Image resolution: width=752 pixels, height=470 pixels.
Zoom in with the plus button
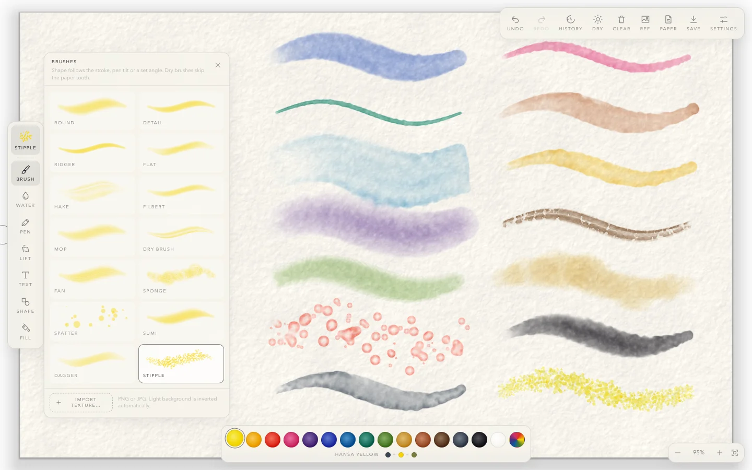(x=719, y=453)
